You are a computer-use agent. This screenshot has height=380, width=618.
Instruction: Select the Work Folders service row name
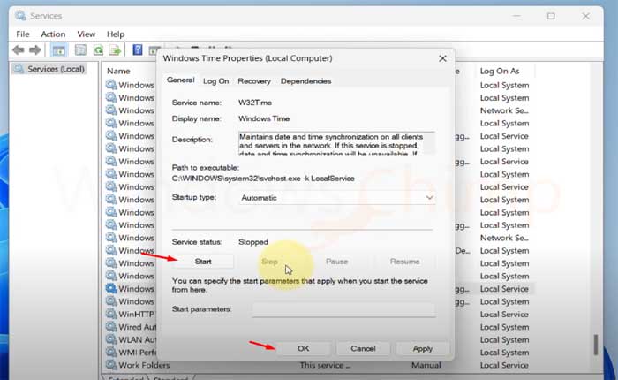pyautogui.click(x=144, y=365)
